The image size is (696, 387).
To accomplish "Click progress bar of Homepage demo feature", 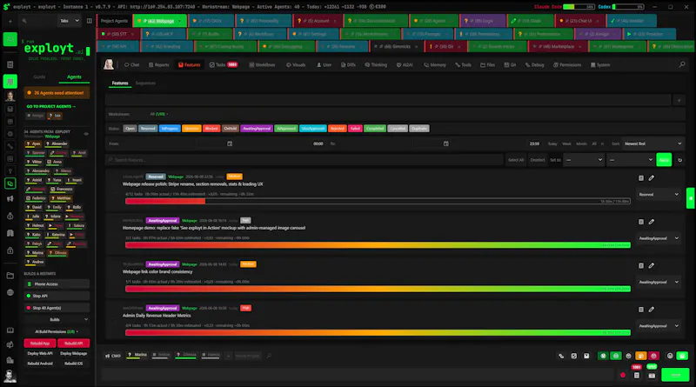I will coord(378,245).
